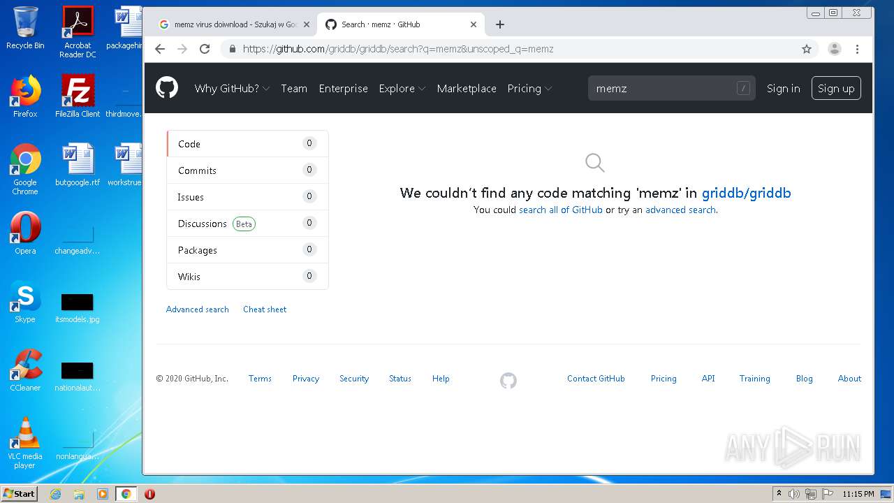Click the site padlock security icon
This screenshot has width=894, height=503.
click(233, 49)
